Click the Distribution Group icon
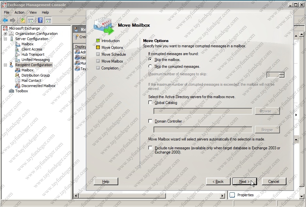 tap(18, 75)
